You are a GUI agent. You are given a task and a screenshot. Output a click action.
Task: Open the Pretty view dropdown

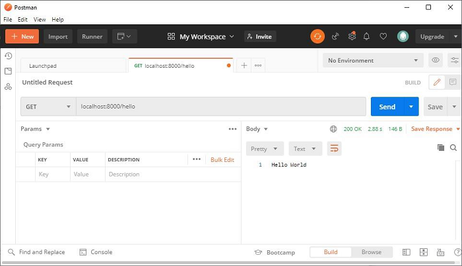coord(265,148)
